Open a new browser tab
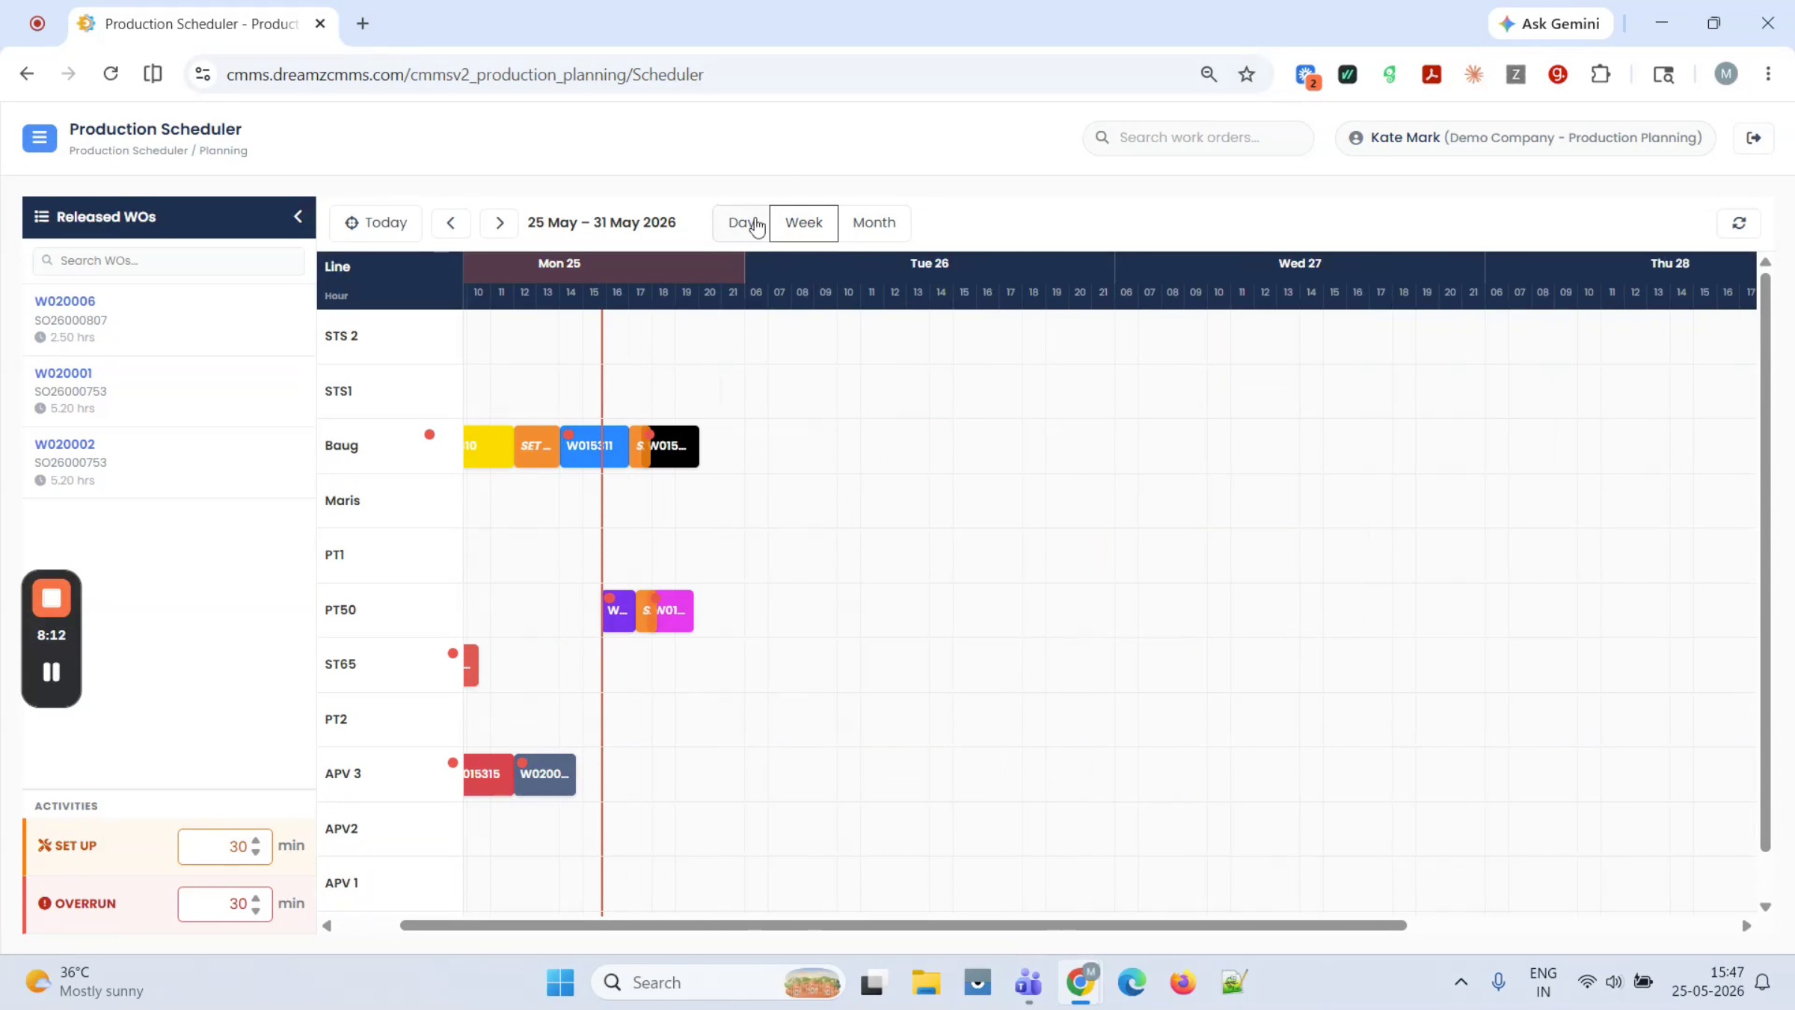 [363, 24]
